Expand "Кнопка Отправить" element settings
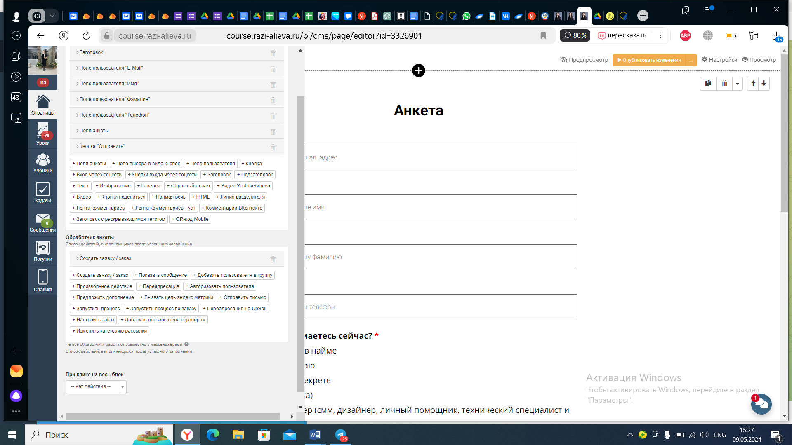This screenshot has height=445, width=792. tap(102, 146)
